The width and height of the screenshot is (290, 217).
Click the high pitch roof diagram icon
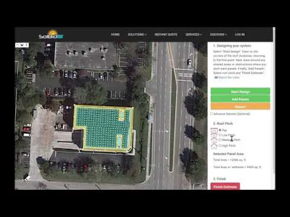214,146
